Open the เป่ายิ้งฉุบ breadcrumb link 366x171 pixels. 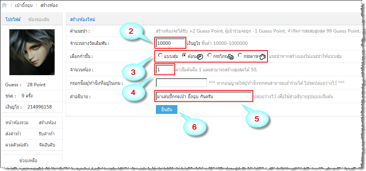pos(23,5)
